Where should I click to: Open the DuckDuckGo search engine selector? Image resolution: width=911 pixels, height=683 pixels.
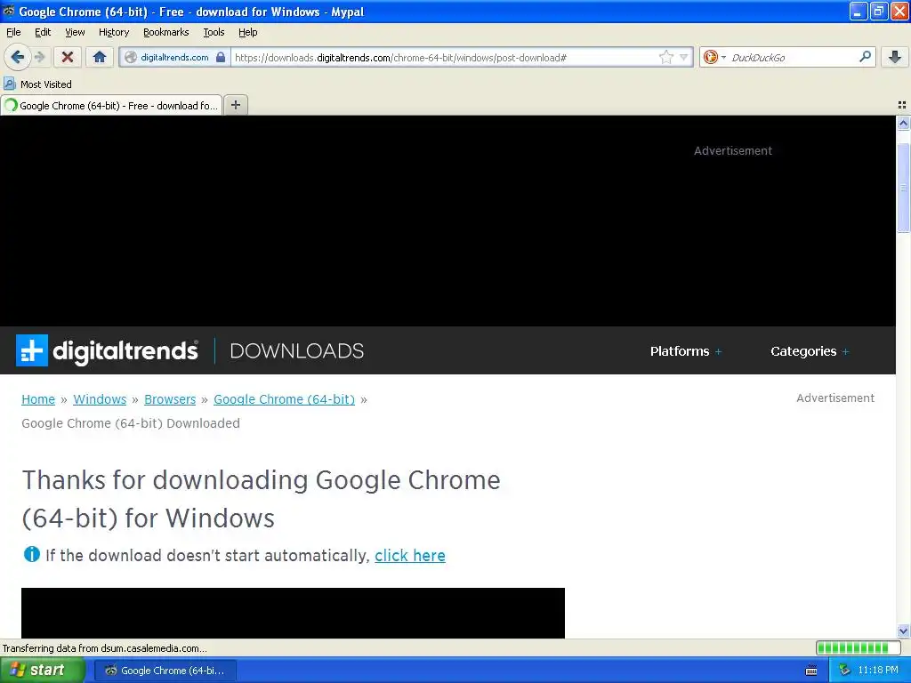[714, 57]
